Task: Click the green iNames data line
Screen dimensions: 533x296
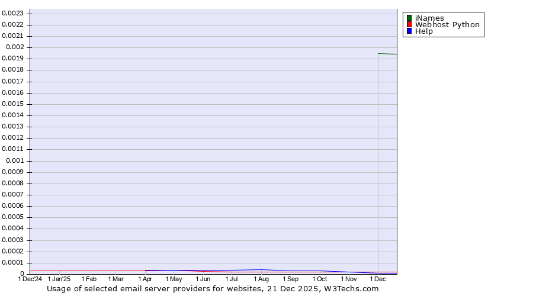Action: [387, 54]
